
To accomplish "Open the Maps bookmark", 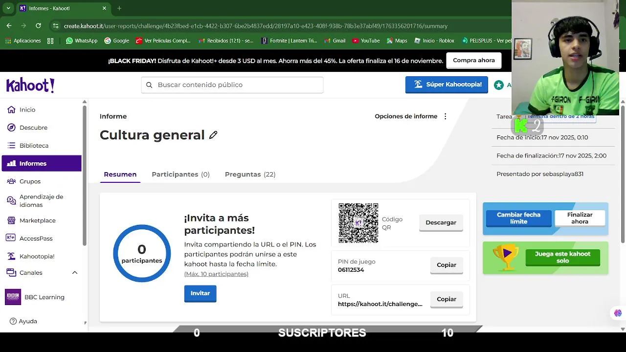I will pos(397,41).
